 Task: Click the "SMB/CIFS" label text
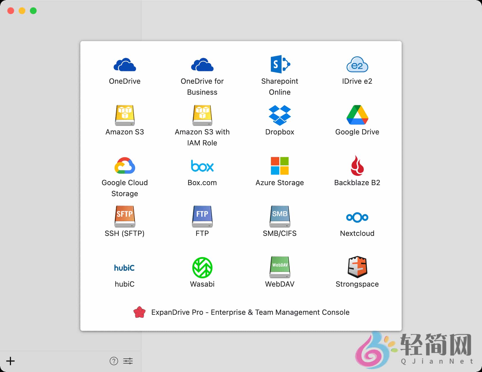tap(280, 233)
